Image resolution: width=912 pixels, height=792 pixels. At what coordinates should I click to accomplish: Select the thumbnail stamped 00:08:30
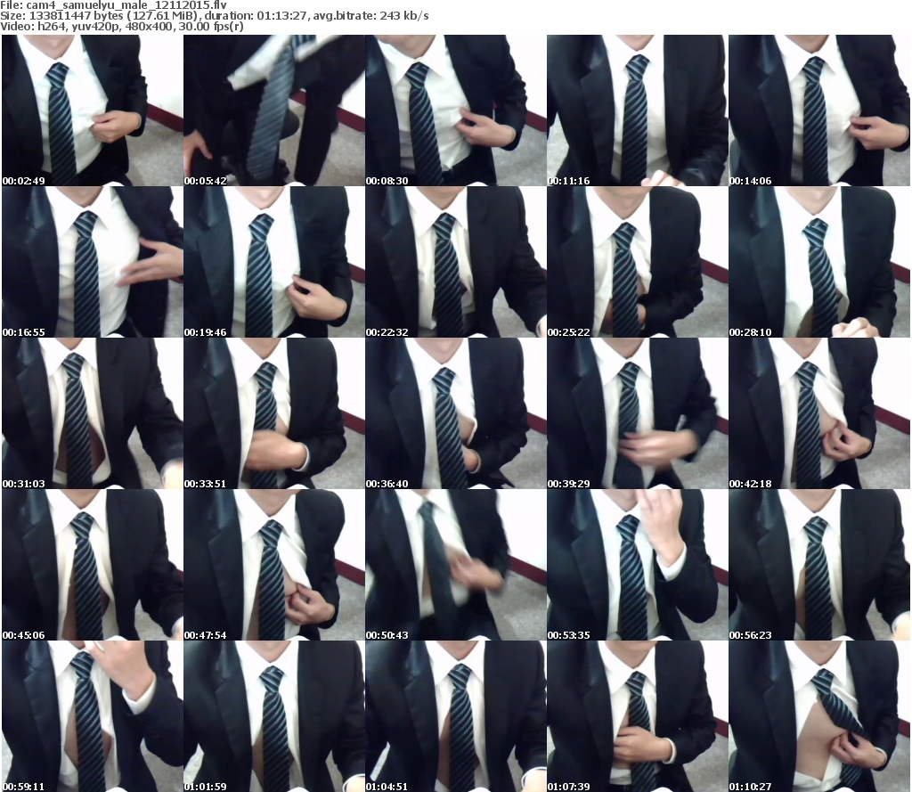(x=455, y=110)
